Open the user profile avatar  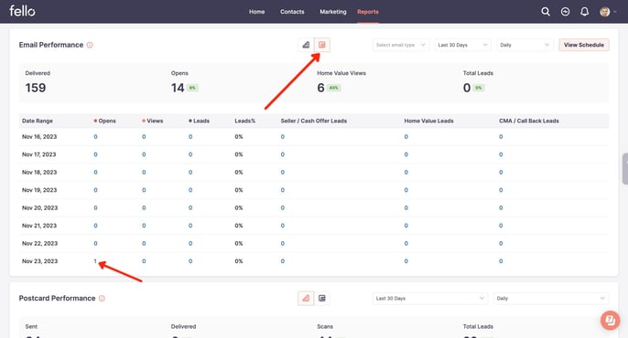pos(605,12)
